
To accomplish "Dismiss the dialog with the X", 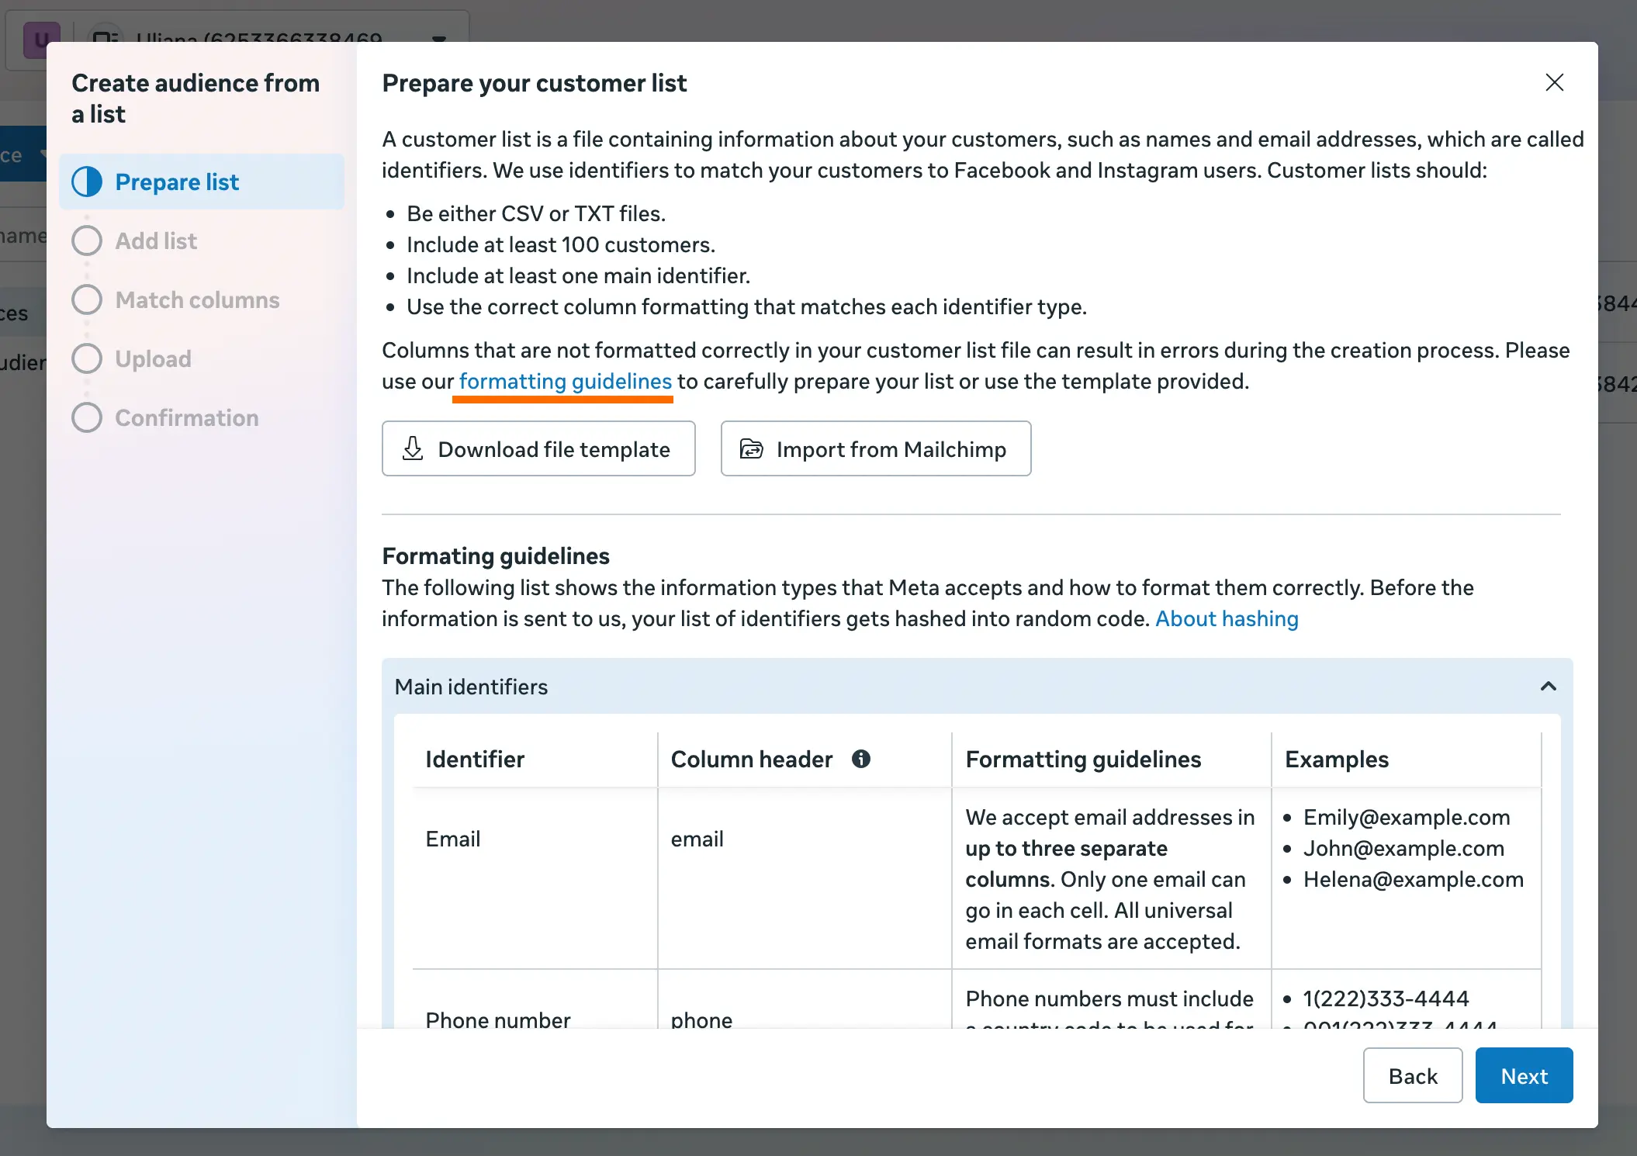I will (1554, 82).
